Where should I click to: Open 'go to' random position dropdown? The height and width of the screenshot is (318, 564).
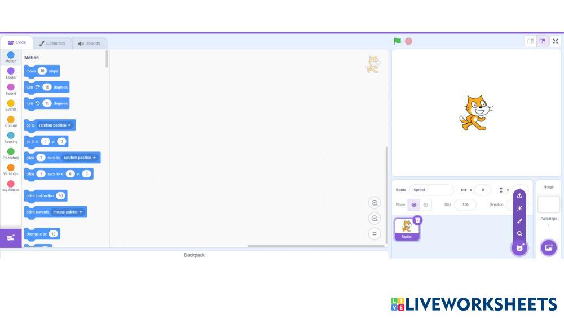[55, 125]
